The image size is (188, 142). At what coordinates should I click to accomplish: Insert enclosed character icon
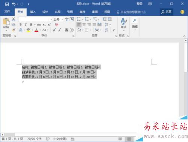(x=72, y=30)
